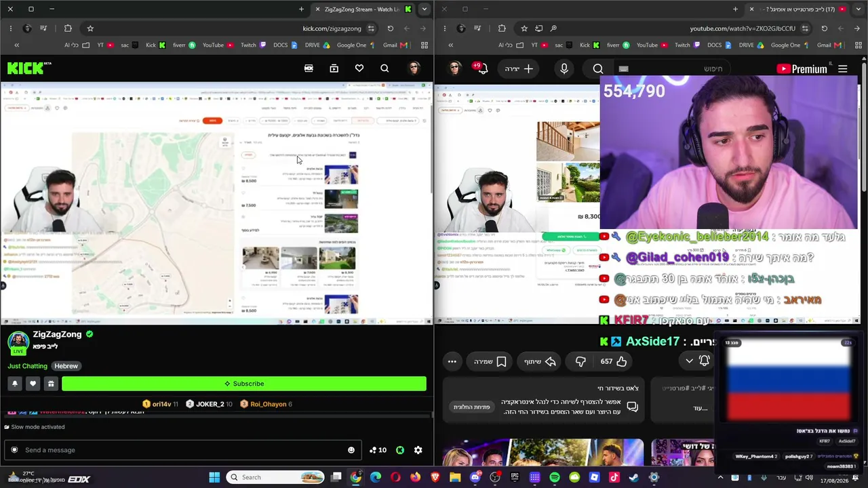Open the emoji picker in Kick chat

pos(351,450)
